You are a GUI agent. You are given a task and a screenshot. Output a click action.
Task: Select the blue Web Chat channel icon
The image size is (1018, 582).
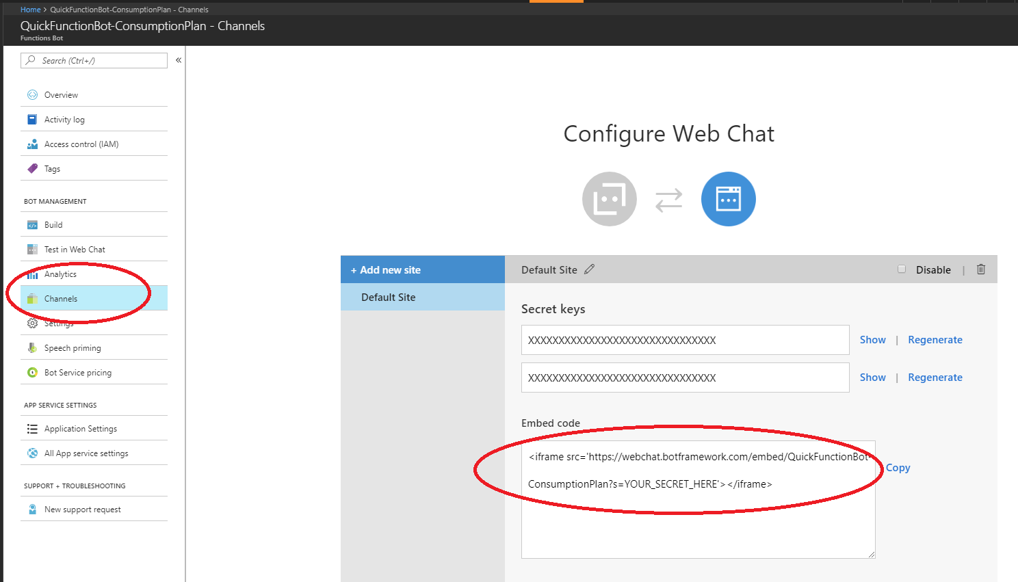pyautogui.click(x=728, y=199)
